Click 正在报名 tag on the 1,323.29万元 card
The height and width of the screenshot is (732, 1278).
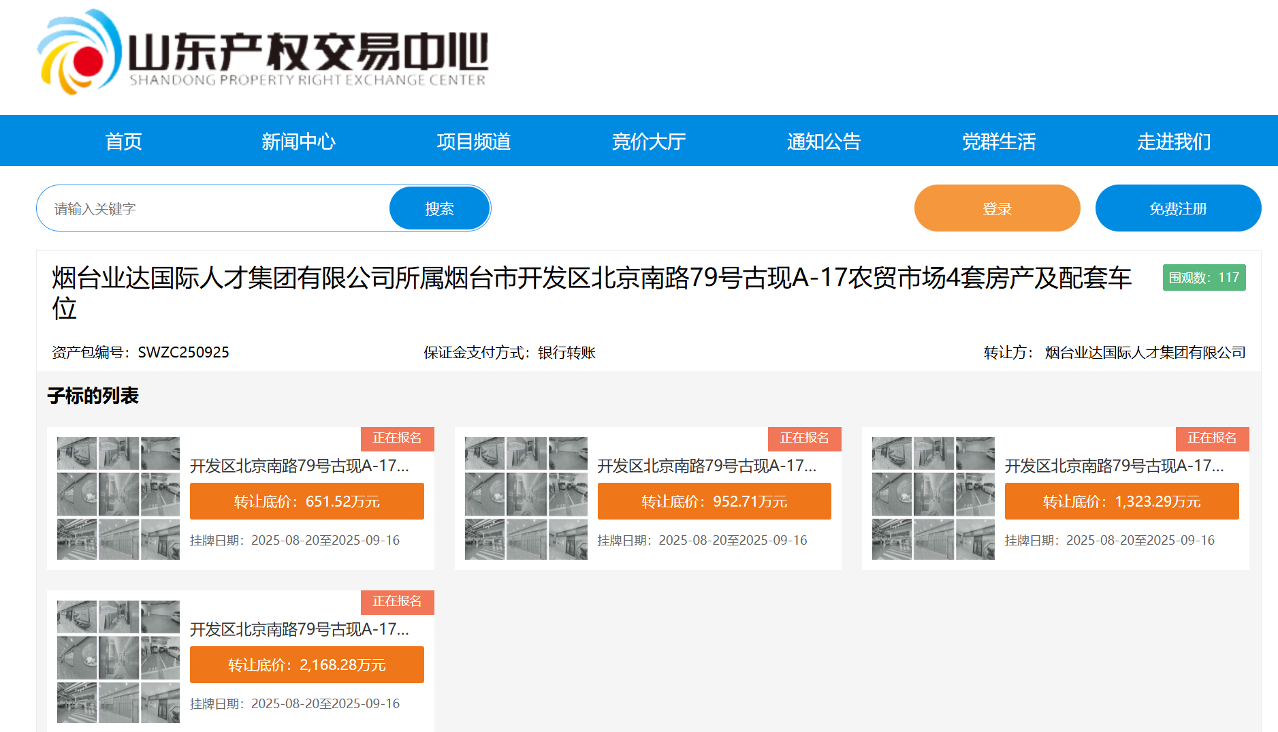1212,439
